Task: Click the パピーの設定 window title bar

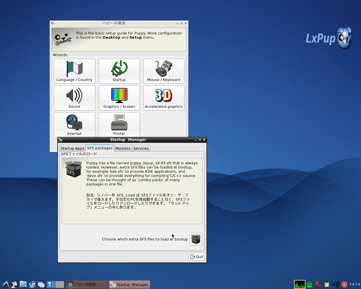Action: (114, 23)
